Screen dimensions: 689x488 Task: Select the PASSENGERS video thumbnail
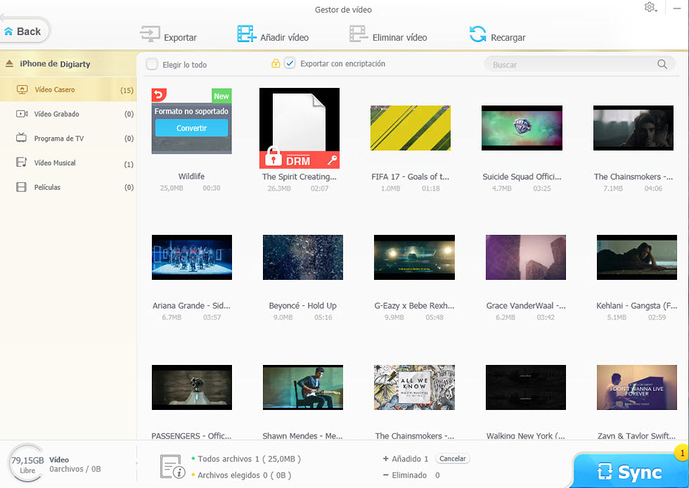click(x=191, y=387)
